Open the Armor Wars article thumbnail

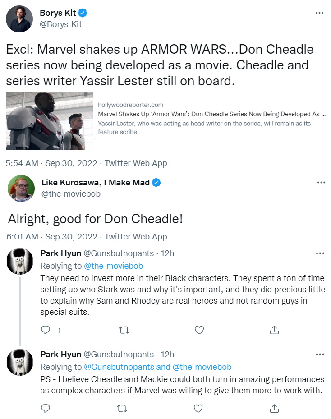point(50,120)
